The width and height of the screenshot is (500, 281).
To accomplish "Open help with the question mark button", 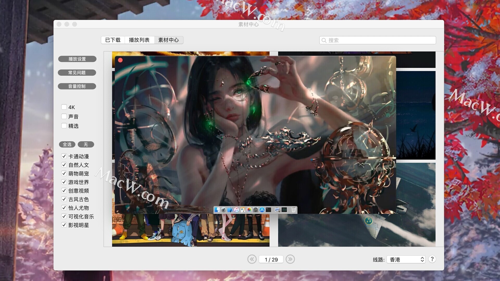I will click(432, 259).
